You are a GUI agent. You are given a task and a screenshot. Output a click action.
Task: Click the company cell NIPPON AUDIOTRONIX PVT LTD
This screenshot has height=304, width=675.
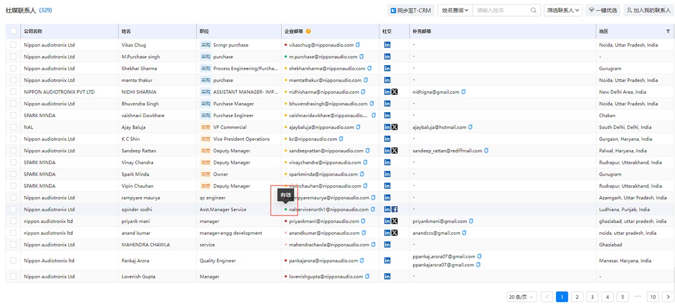pyautogui.click(x=59, y=92)
